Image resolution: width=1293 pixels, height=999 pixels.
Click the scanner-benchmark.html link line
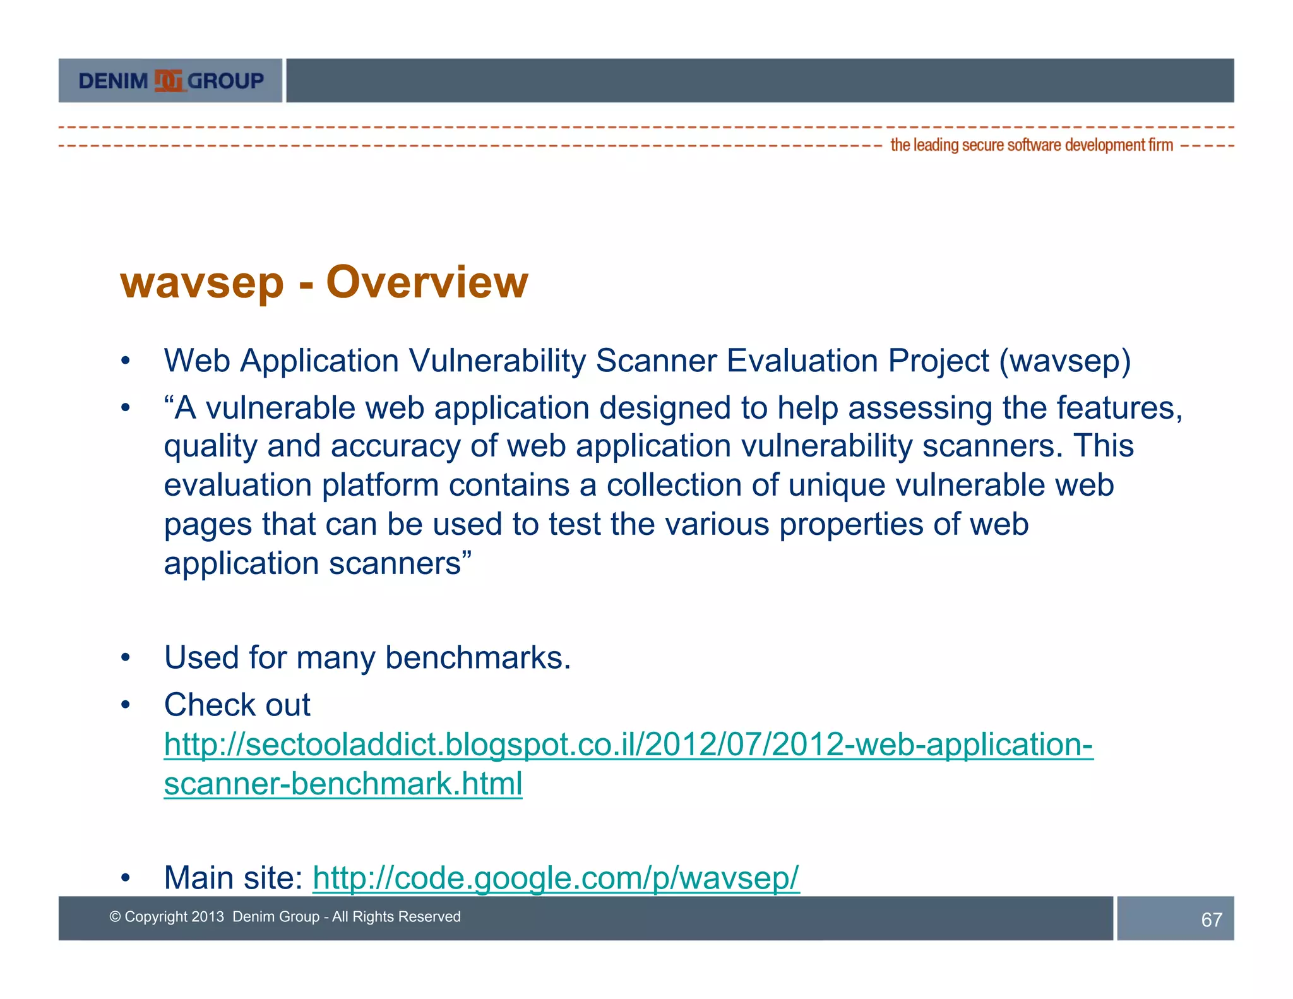343,784
